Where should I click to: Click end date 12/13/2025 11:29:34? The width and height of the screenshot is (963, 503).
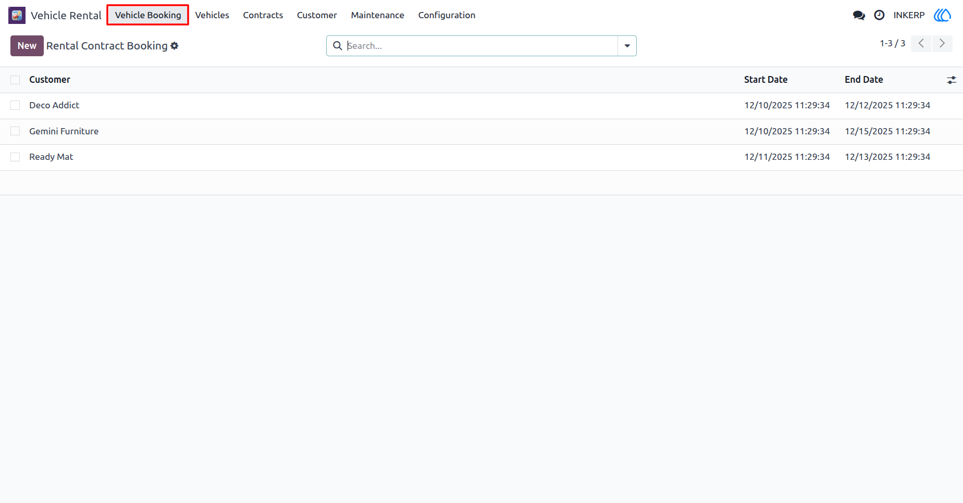887,157
